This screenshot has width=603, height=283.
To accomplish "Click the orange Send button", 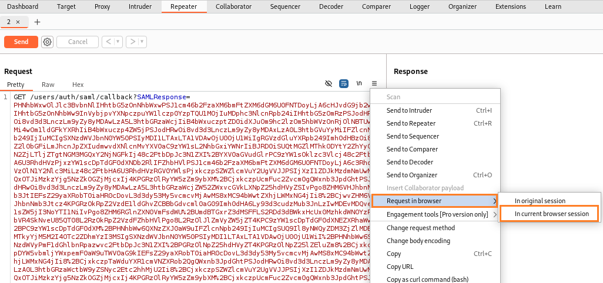I will pos(21,42).
